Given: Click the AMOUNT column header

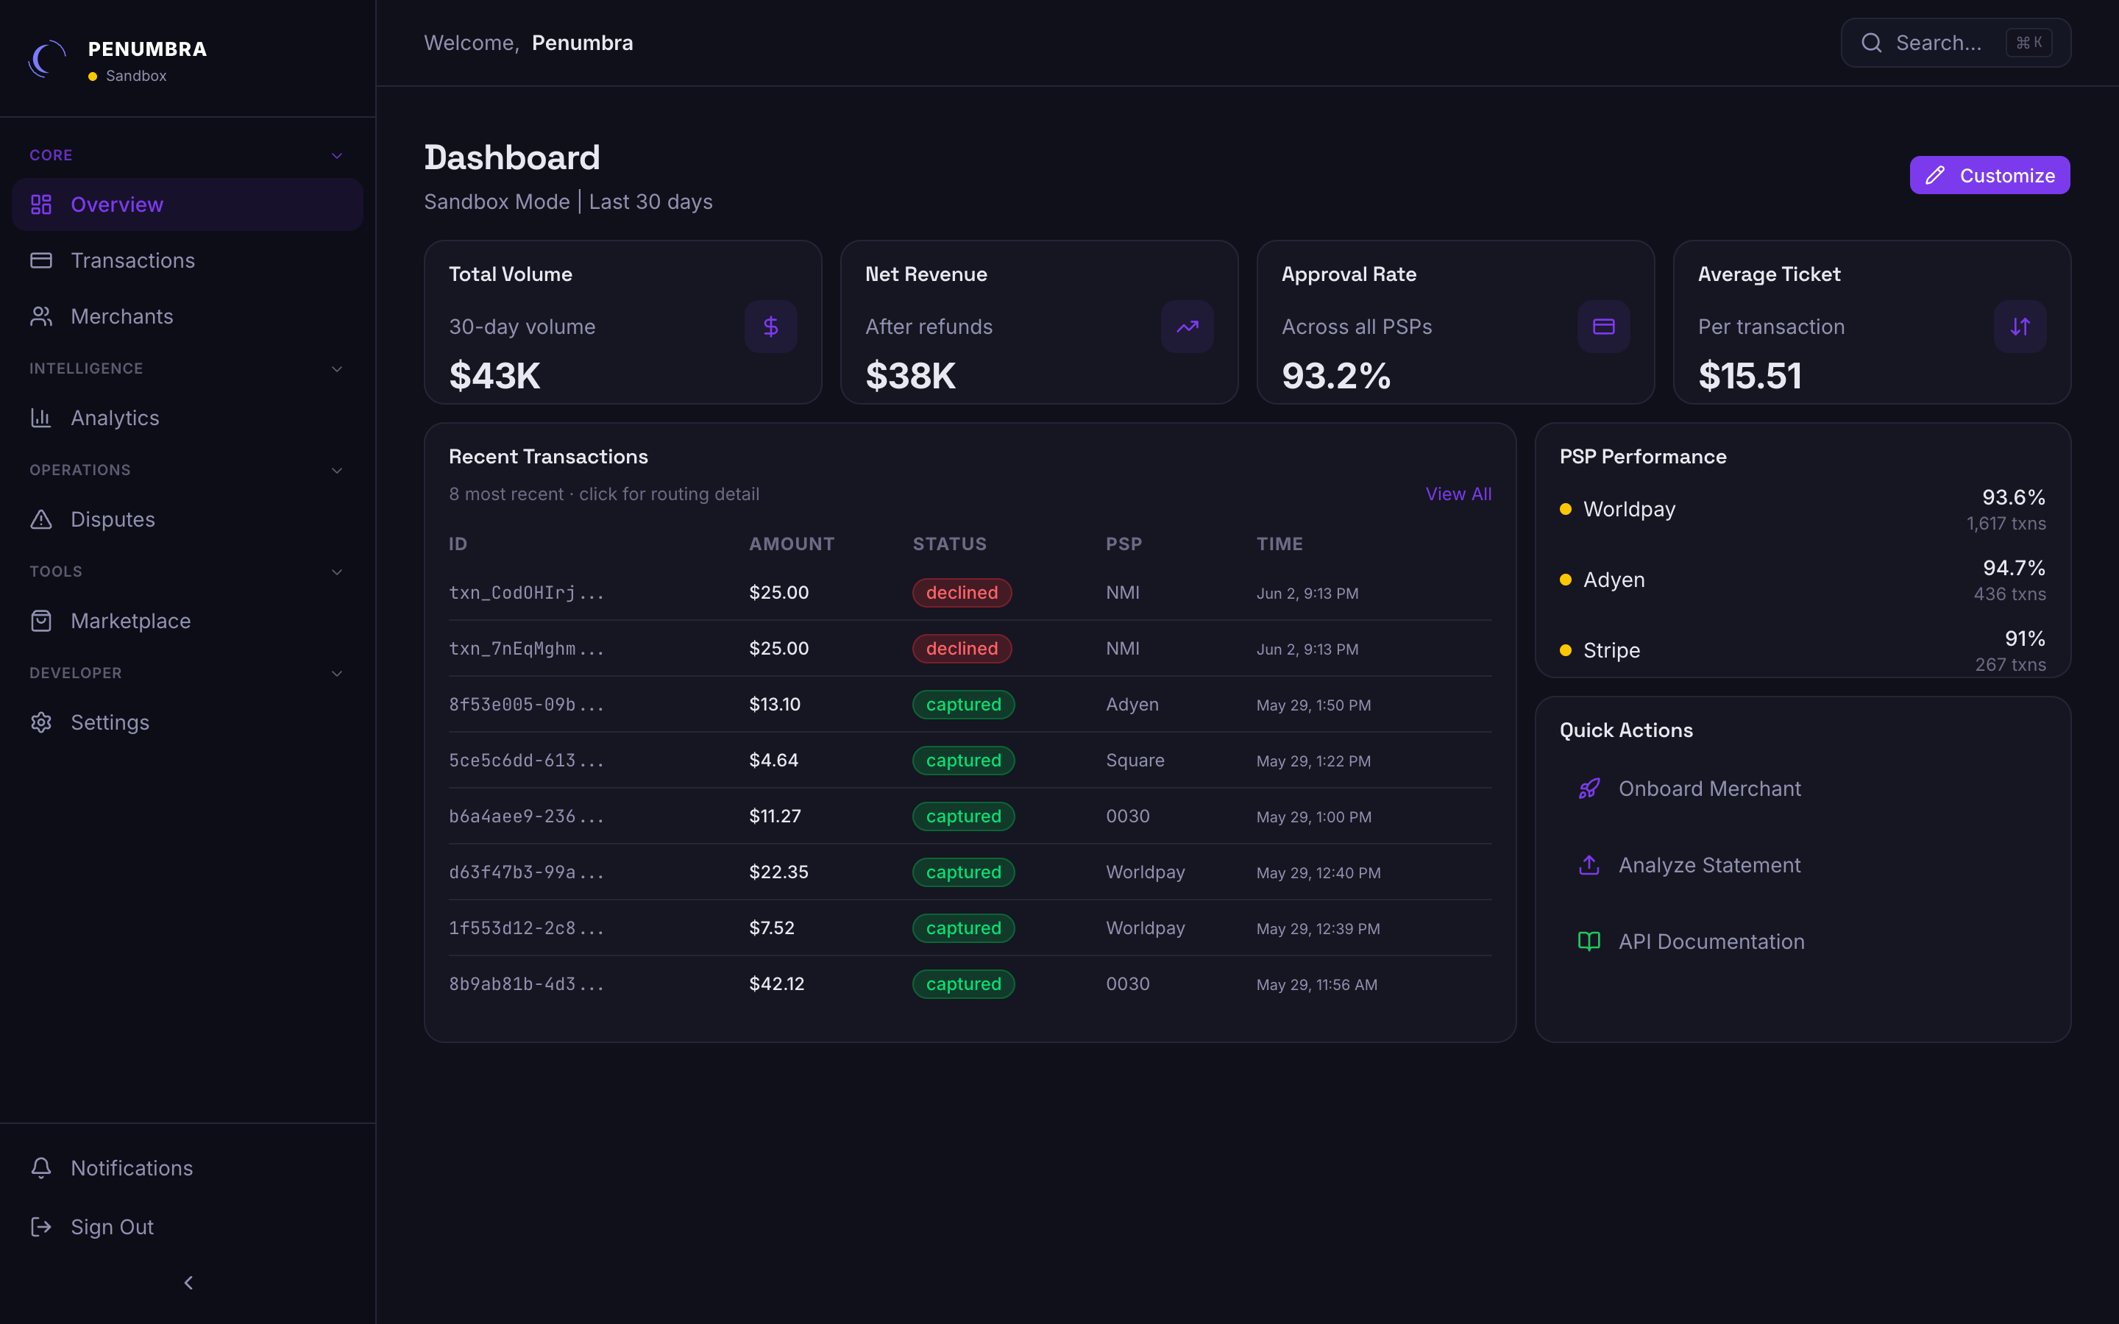Looking at the screenshot, I should click(792, 544).
